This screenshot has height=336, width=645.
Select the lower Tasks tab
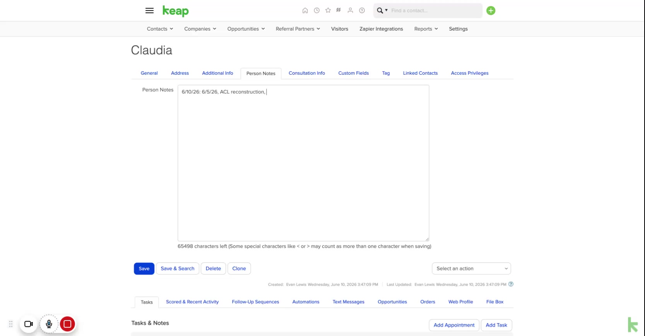147,302
